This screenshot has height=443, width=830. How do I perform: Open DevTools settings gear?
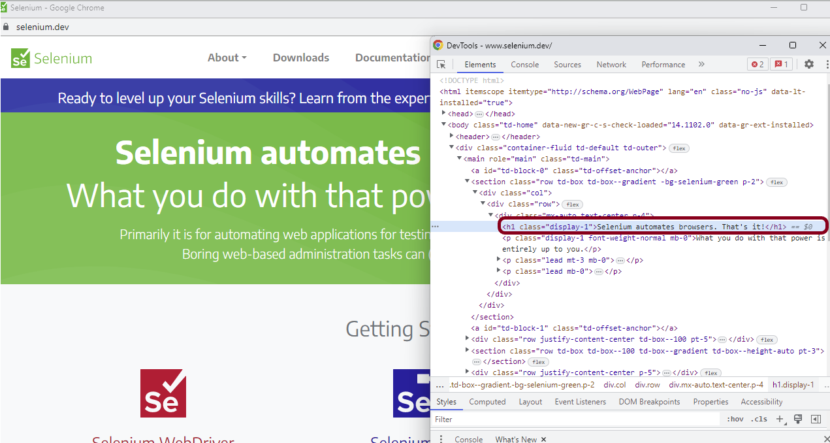[808, 64]
